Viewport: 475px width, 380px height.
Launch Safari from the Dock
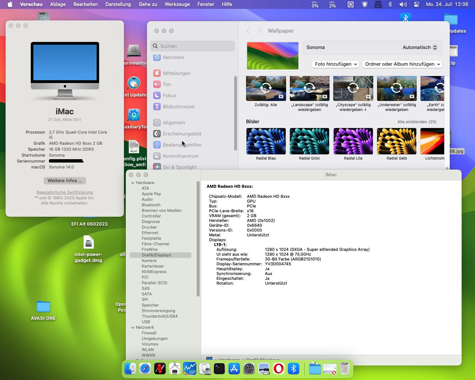[x=145, y=368]
